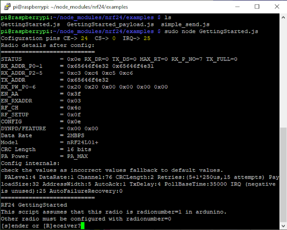Click the scrollbar track above the thumb
This screenshot has width=287, height=230.
tap(283, 74)
